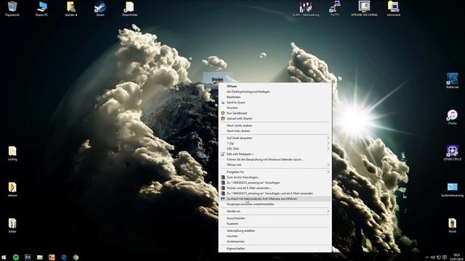Select the Steamfolder desktop folder
Image resolution: width=465 pixels, height=261 pixels.
pyautogui.click(x=129, y=9)
